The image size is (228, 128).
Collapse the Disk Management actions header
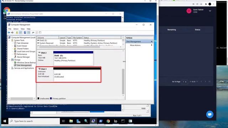[151, 42]
